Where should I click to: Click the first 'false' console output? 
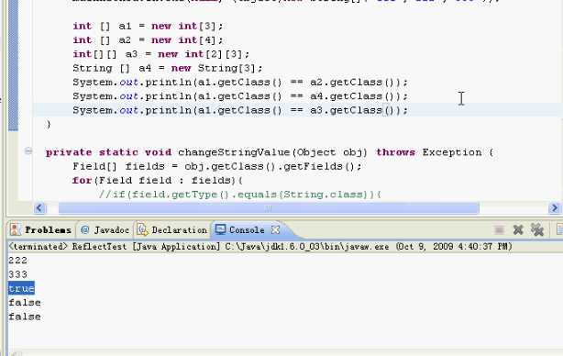[x=25, y=303]
